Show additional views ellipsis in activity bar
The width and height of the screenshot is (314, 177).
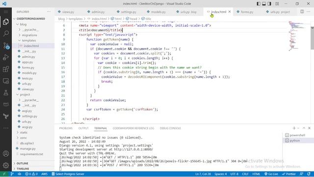click(x=6, y=128)
